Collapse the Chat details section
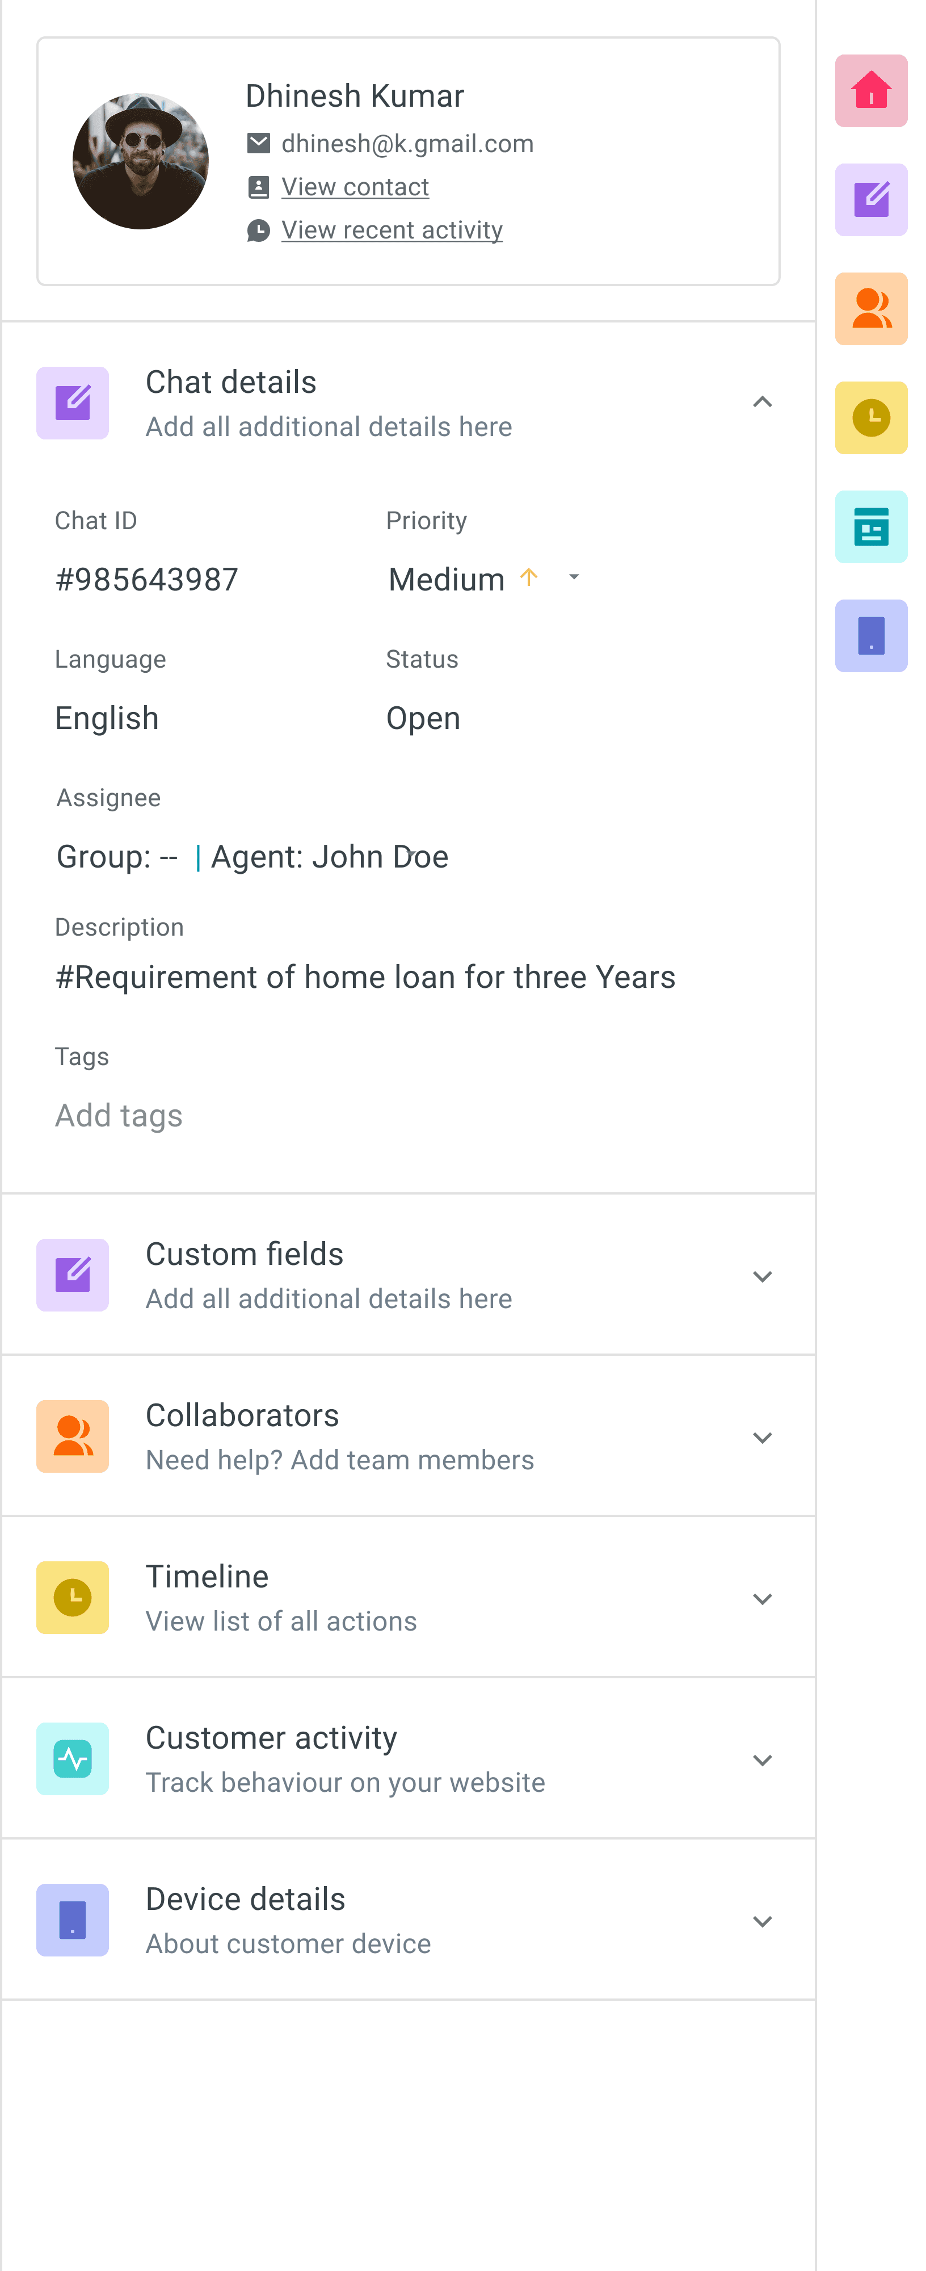This screenshot has width=926, height=2271. (x=762, y=403)
